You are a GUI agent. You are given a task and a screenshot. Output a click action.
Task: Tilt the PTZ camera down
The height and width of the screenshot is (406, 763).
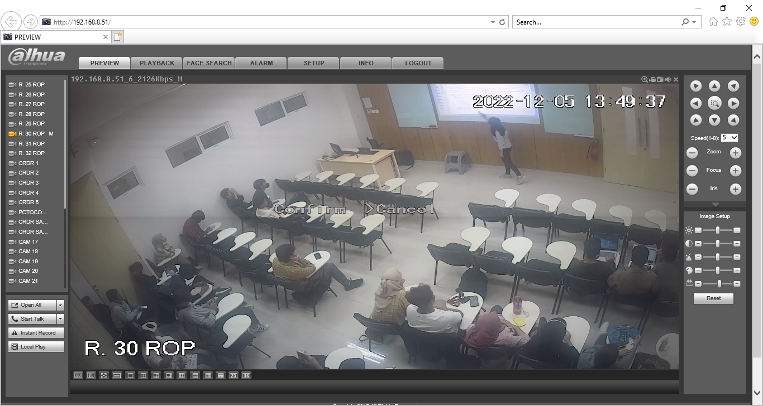(714, 120)
